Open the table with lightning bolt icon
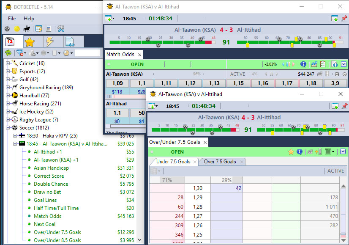349x245 pixels. click(39, 29)
